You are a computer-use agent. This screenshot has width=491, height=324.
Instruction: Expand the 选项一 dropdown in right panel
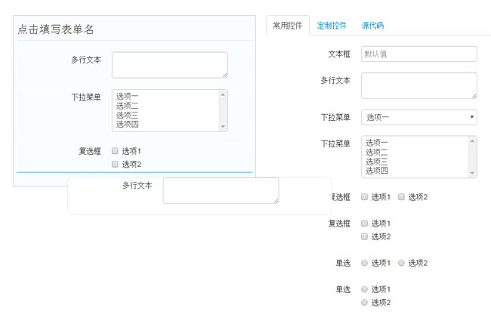coord(418,117)
